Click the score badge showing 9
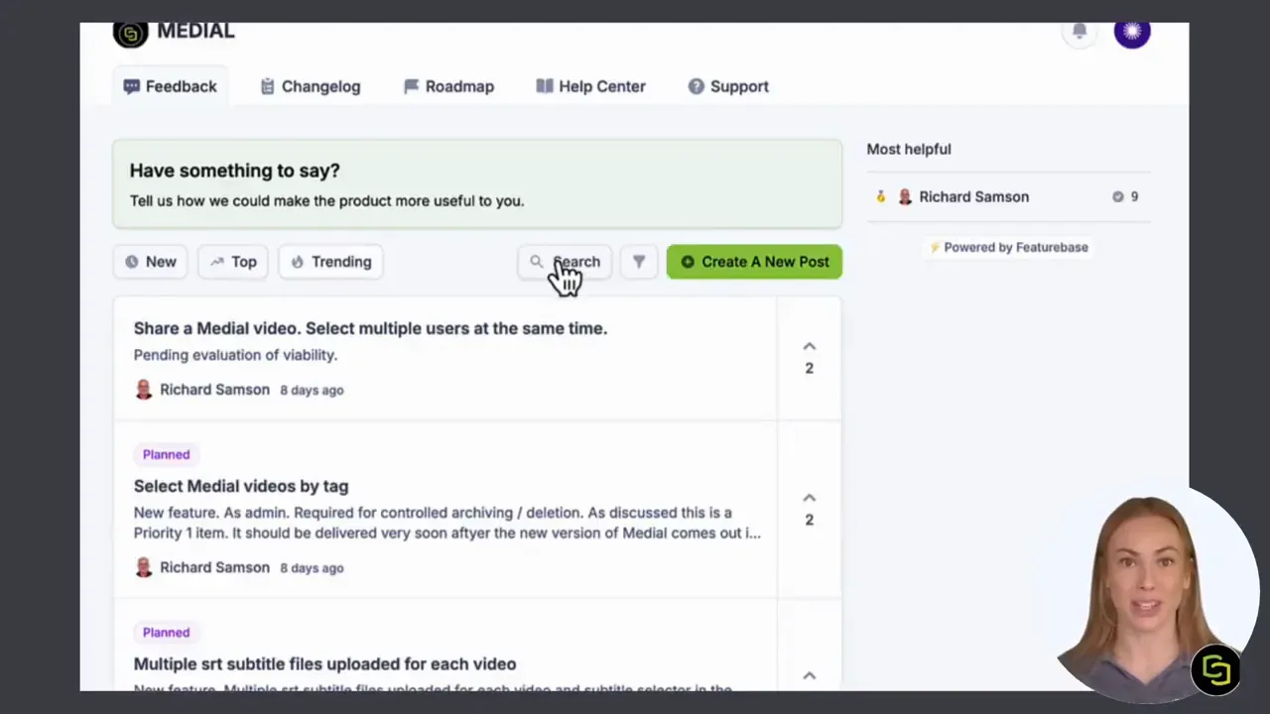The height and width of the screenshot is (714, 1270). click(1125, 196)
